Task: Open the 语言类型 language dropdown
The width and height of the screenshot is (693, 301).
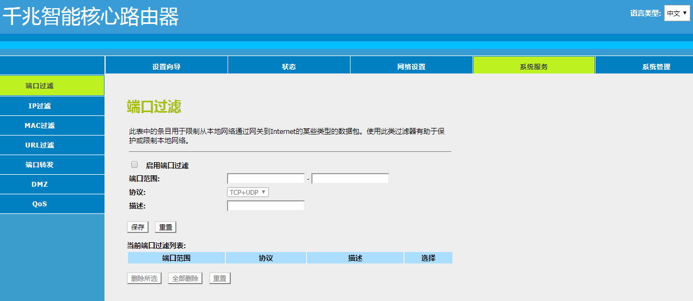Action: pyautogui.click(x=677, y=13)
